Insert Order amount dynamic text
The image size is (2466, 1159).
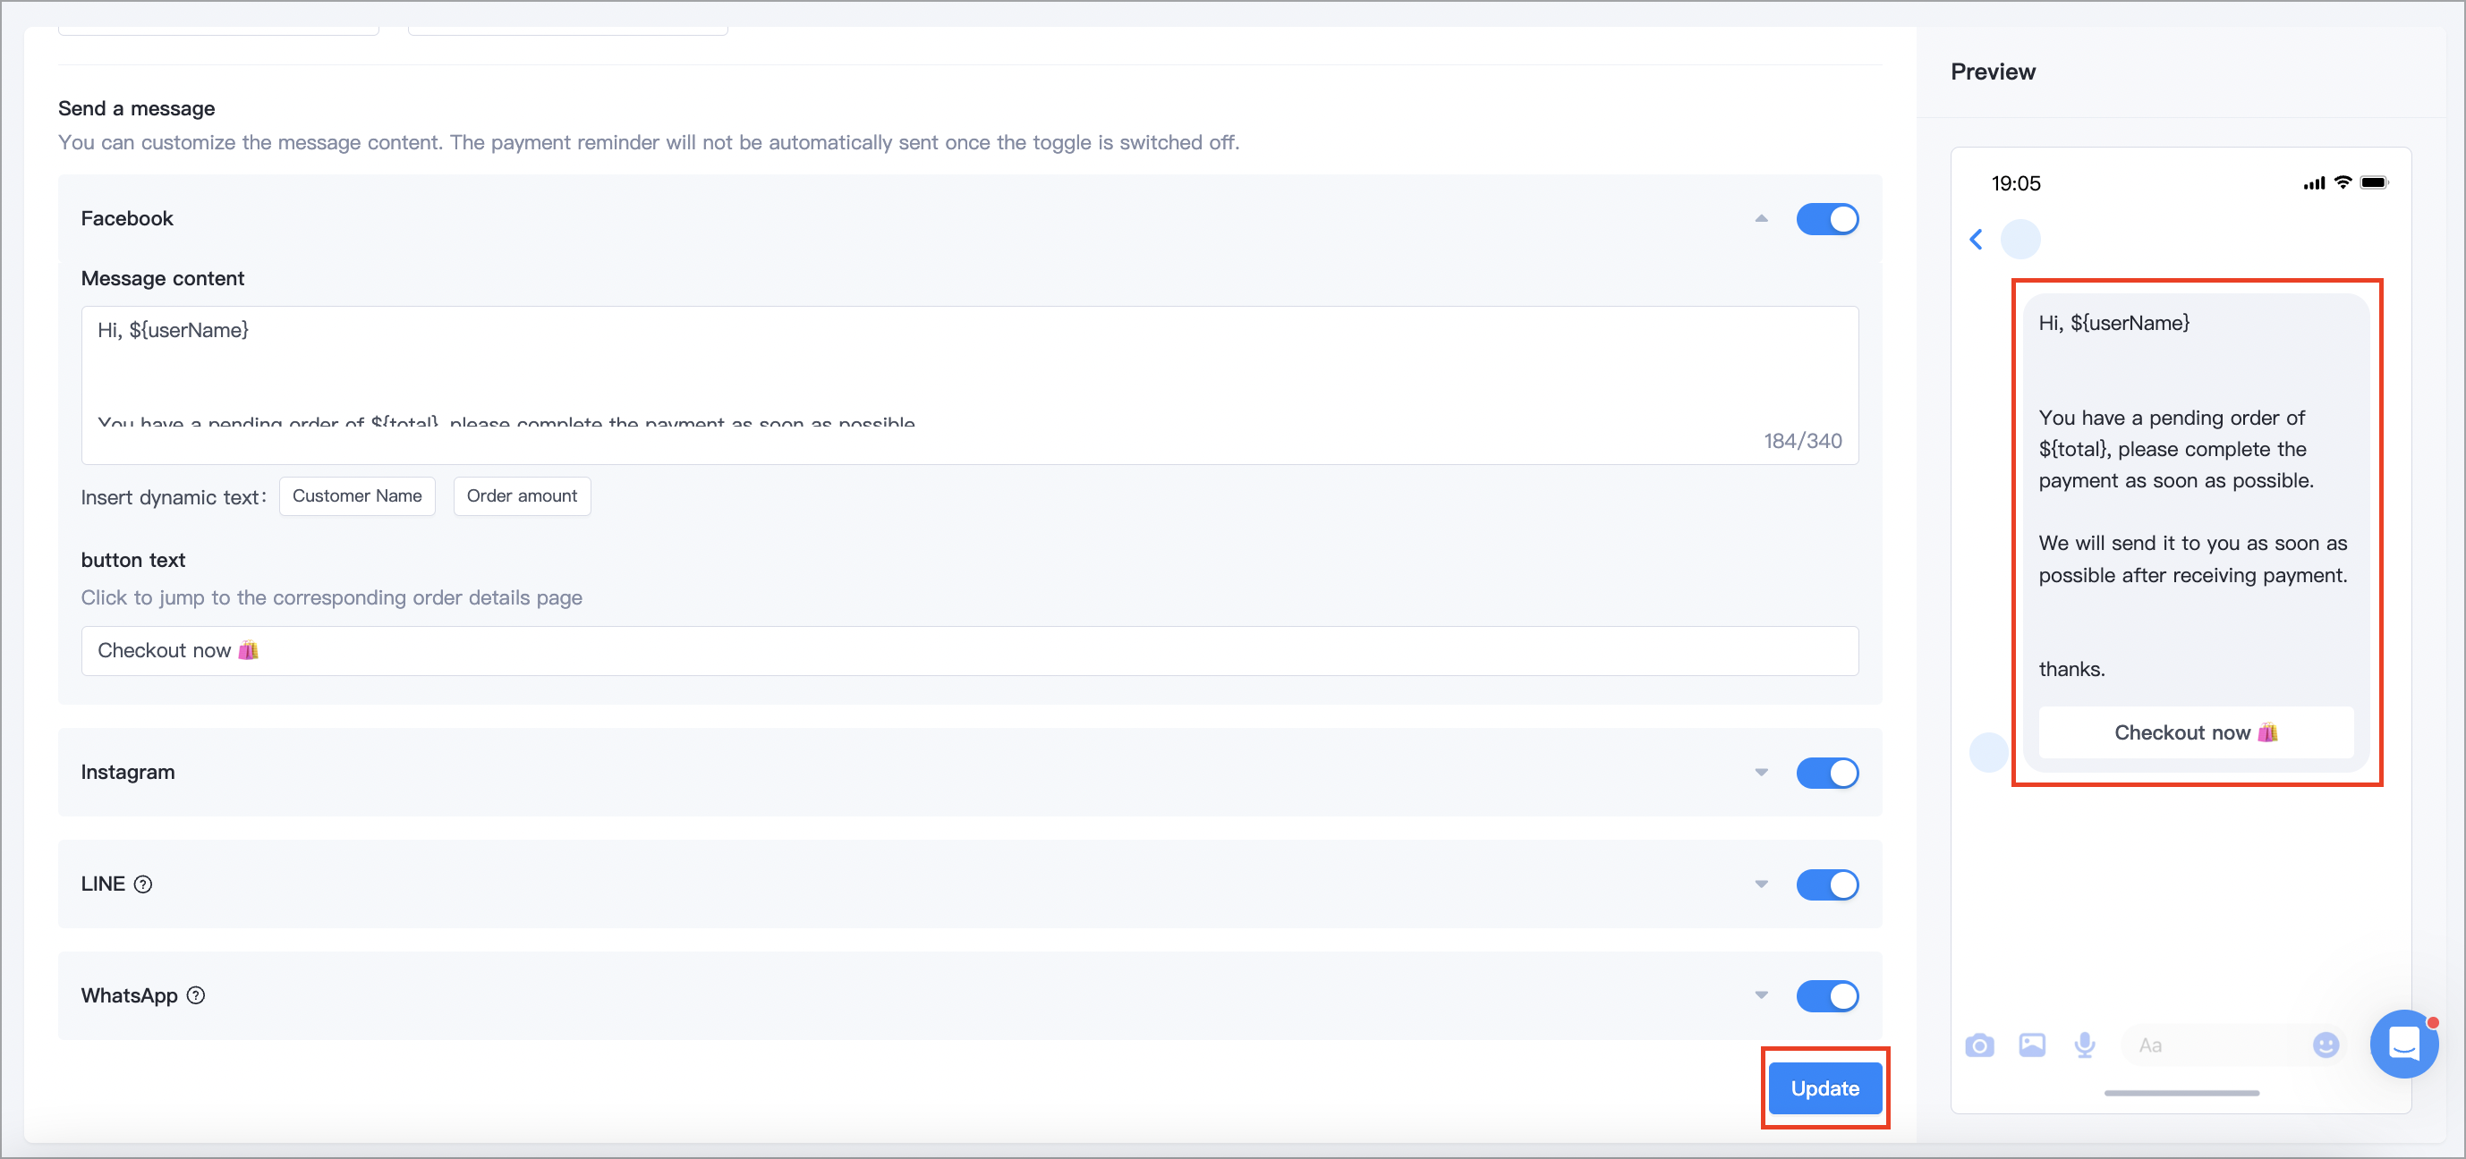[522, 495]
